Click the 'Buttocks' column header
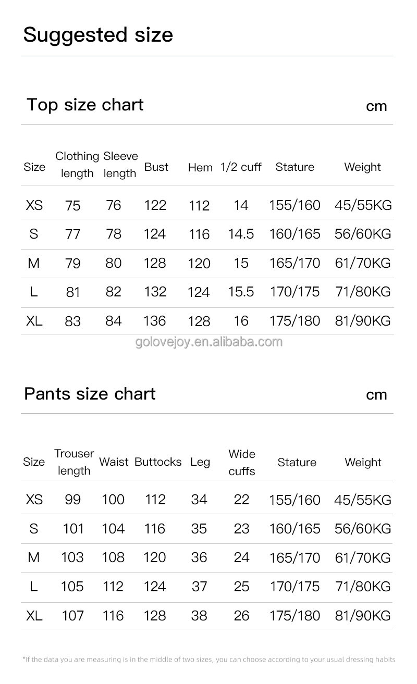The image size is (417, 684). click(x=158, y=462)
